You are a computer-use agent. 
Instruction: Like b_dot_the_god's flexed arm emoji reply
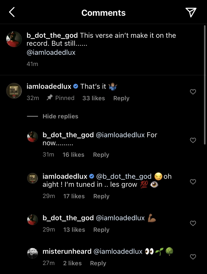coord(193,223)
